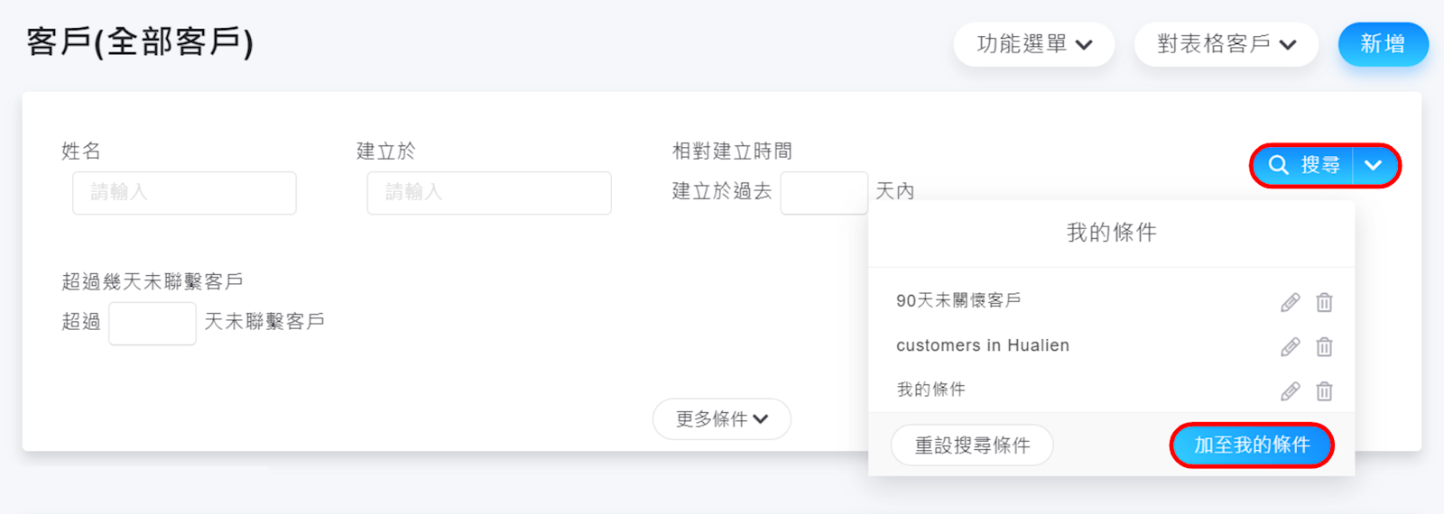Click the pencil icon for 90天未關懷客戶

tap(1290, 302)
